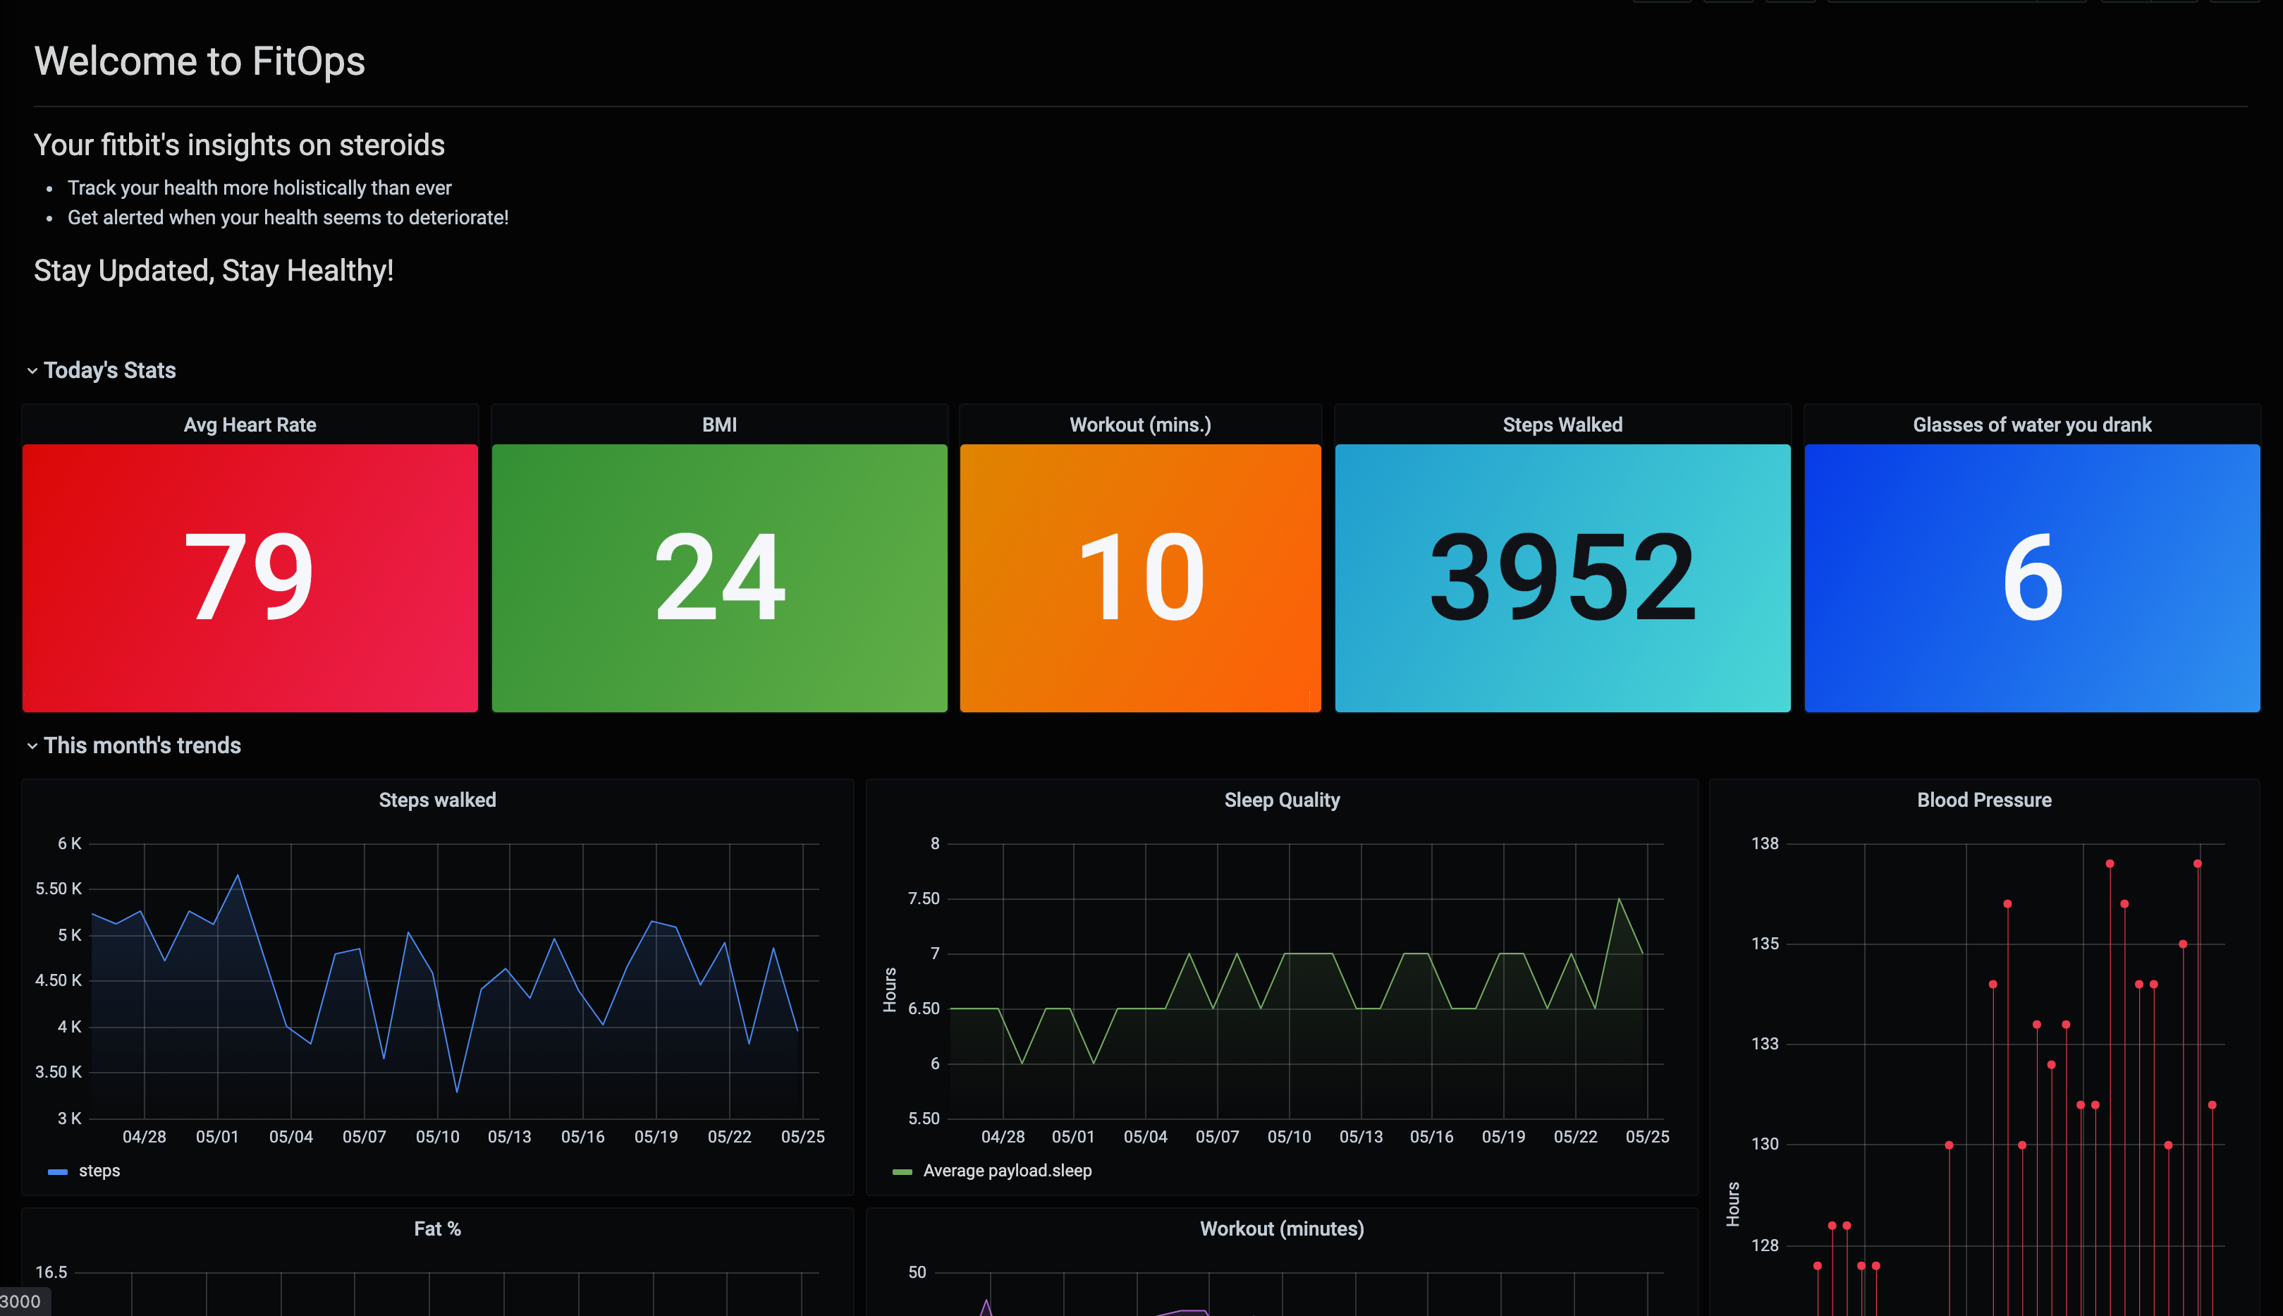Click the orange workout value 10

(1140, 577)
